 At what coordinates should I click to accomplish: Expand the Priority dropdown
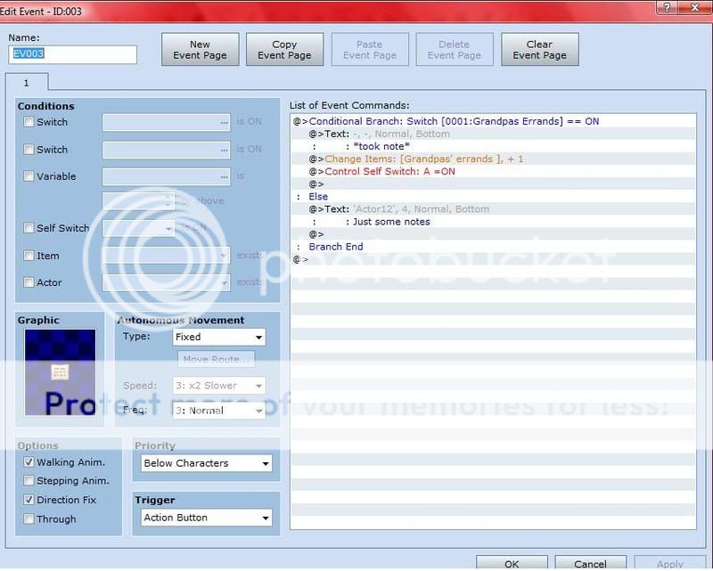point(207,464)
